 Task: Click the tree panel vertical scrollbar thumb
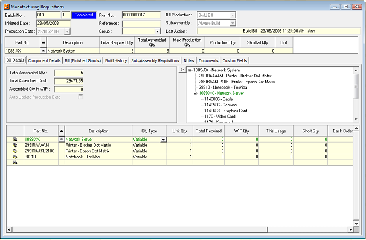[356, 86]
